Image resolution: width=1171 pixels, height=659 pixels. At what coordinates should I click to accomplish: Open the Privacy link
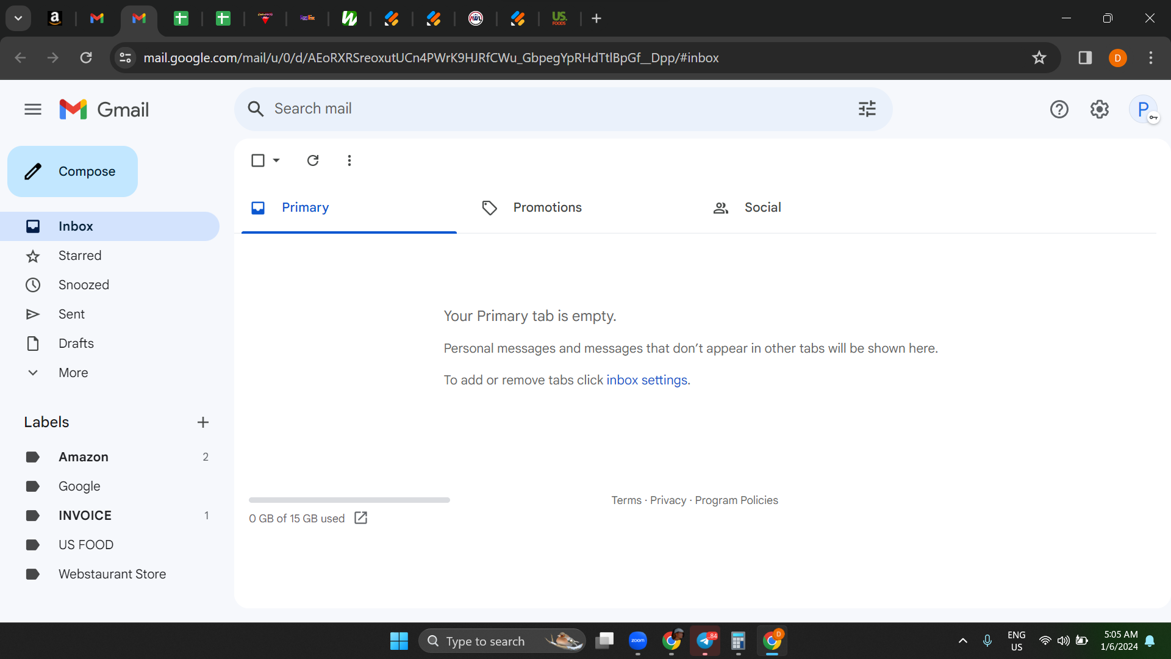[x=668, y=500]
